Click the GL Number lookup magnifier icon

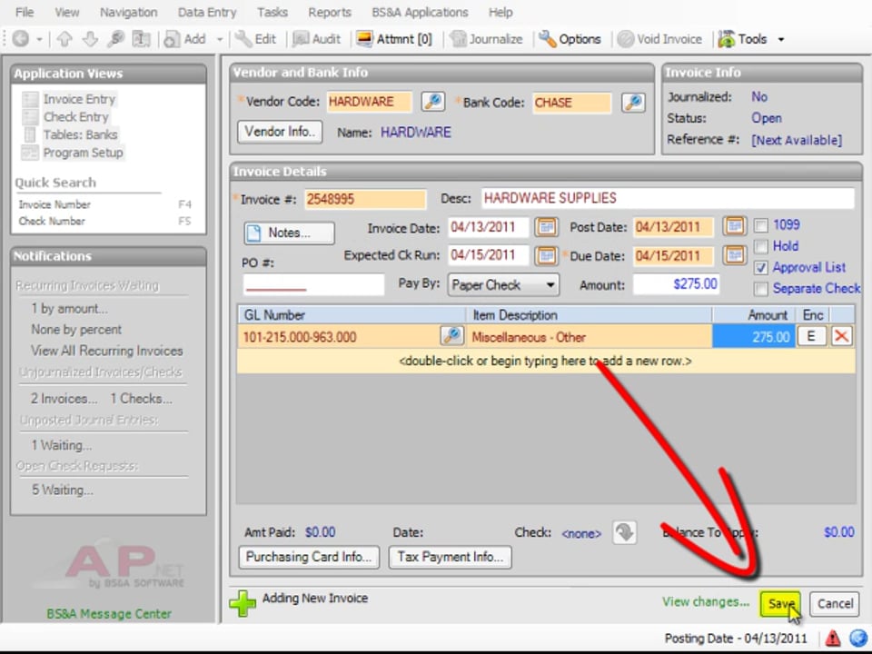pos(452,336)
